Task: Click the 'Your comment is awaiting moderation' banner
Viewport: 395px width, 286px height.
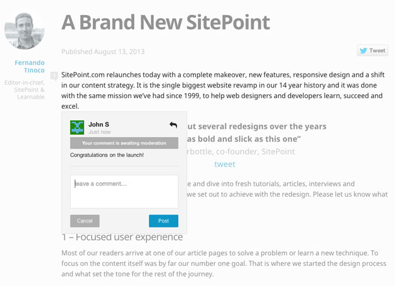Action: 124,143
